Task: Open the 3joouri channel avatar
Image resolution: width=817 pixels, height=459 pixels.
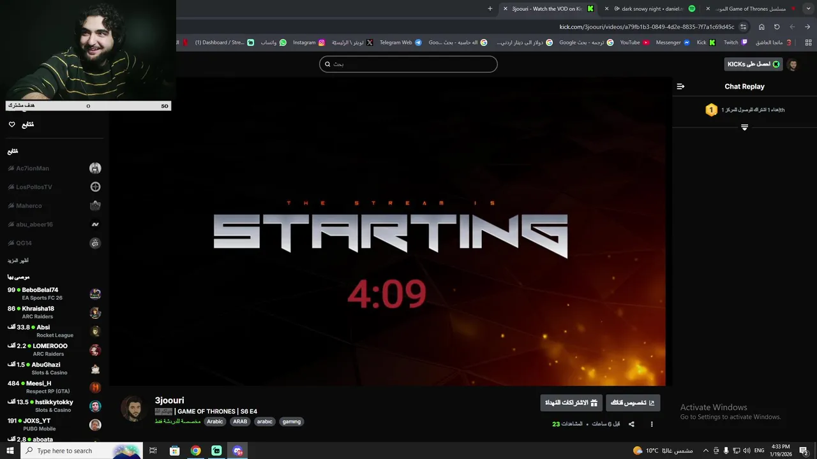Action: [x=133, y=409]
